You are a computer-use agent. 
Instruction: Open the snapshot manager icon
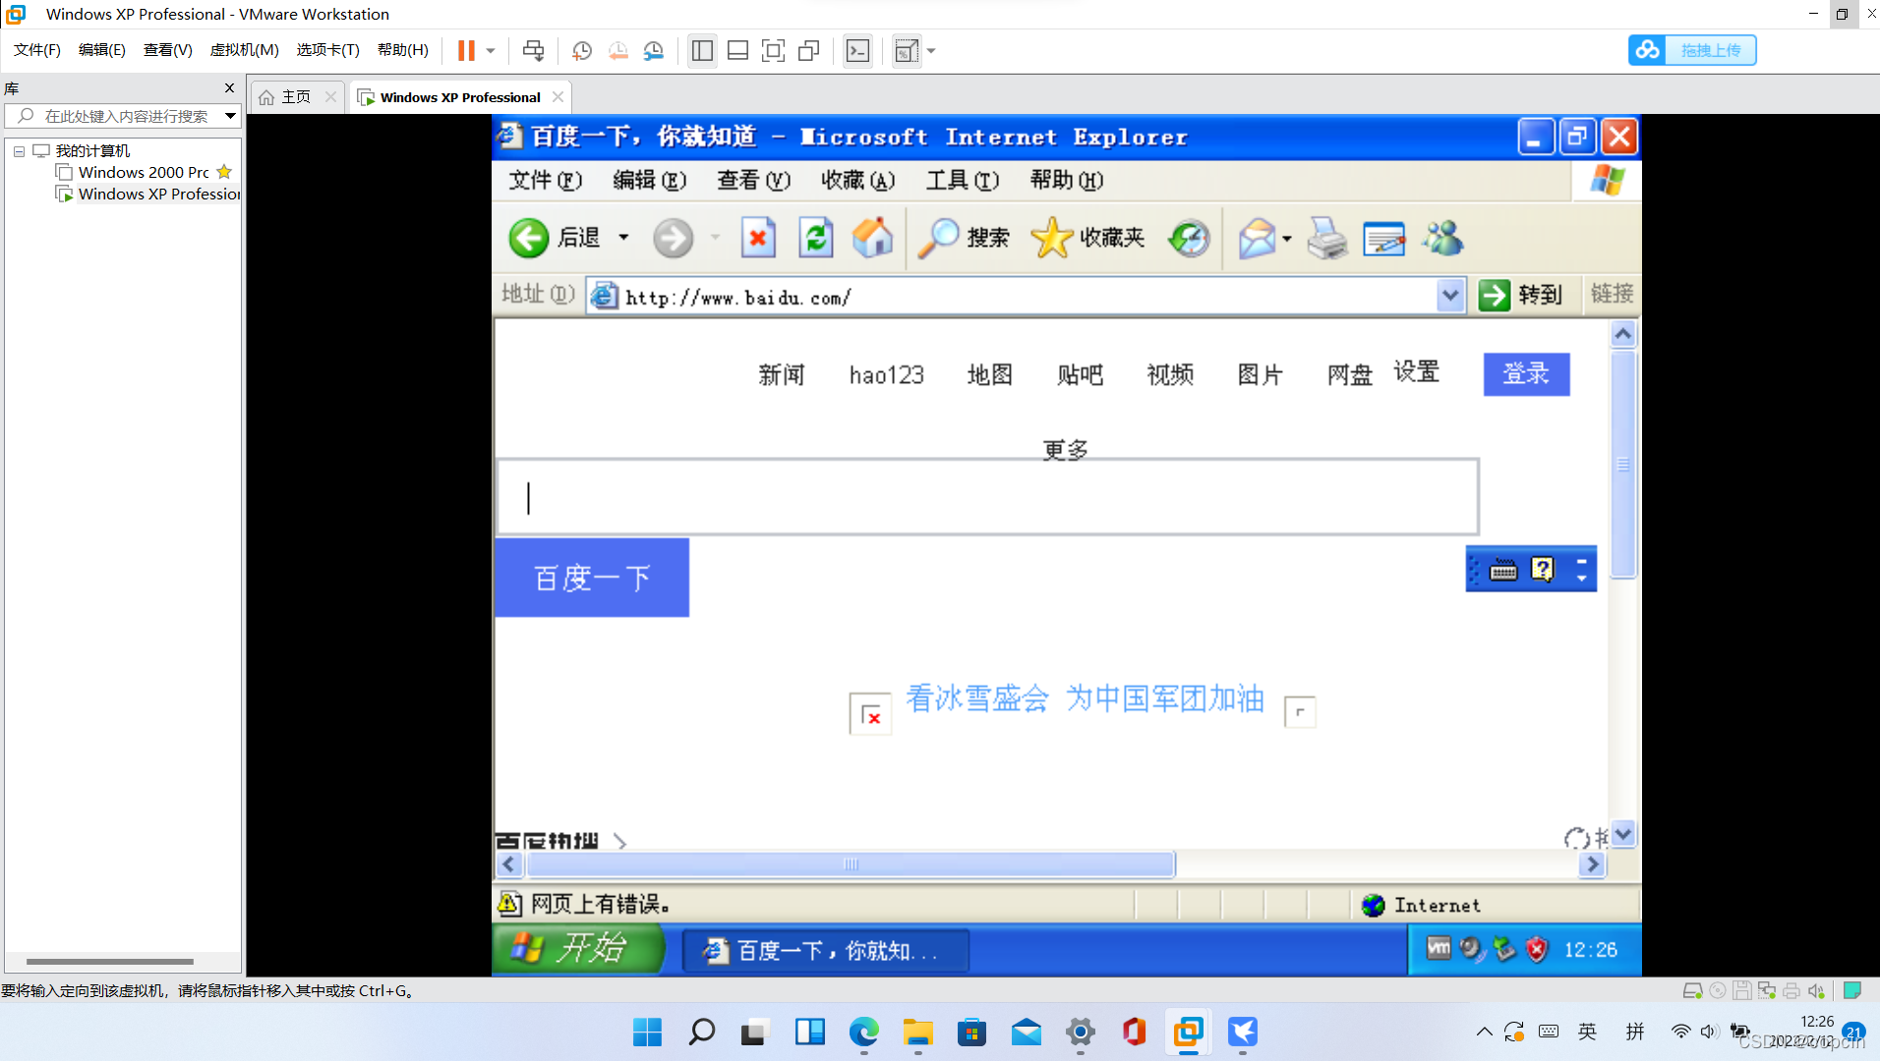(654, 50)
